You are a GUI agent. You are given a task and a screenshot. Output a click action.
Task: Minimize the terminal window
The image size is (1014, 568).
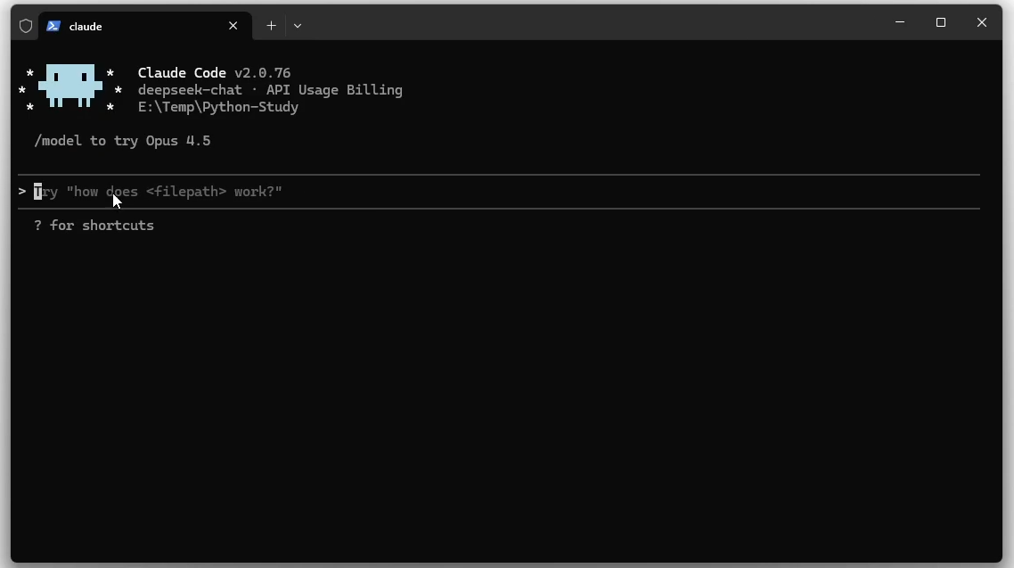[900, 22]
